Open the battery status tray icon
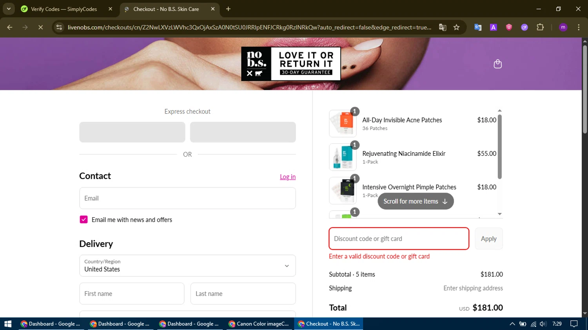 point(523,324)
